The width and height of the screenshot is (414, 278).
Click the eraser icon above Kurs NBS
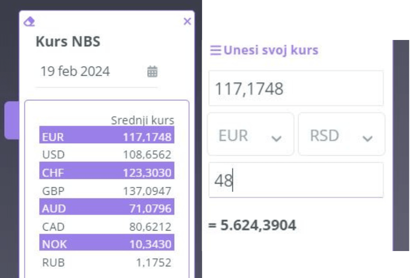[29, 21]
